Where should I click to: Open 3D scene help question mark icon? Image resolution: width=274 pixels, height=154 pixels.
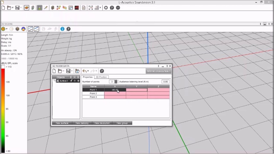(x=68, y=29)
